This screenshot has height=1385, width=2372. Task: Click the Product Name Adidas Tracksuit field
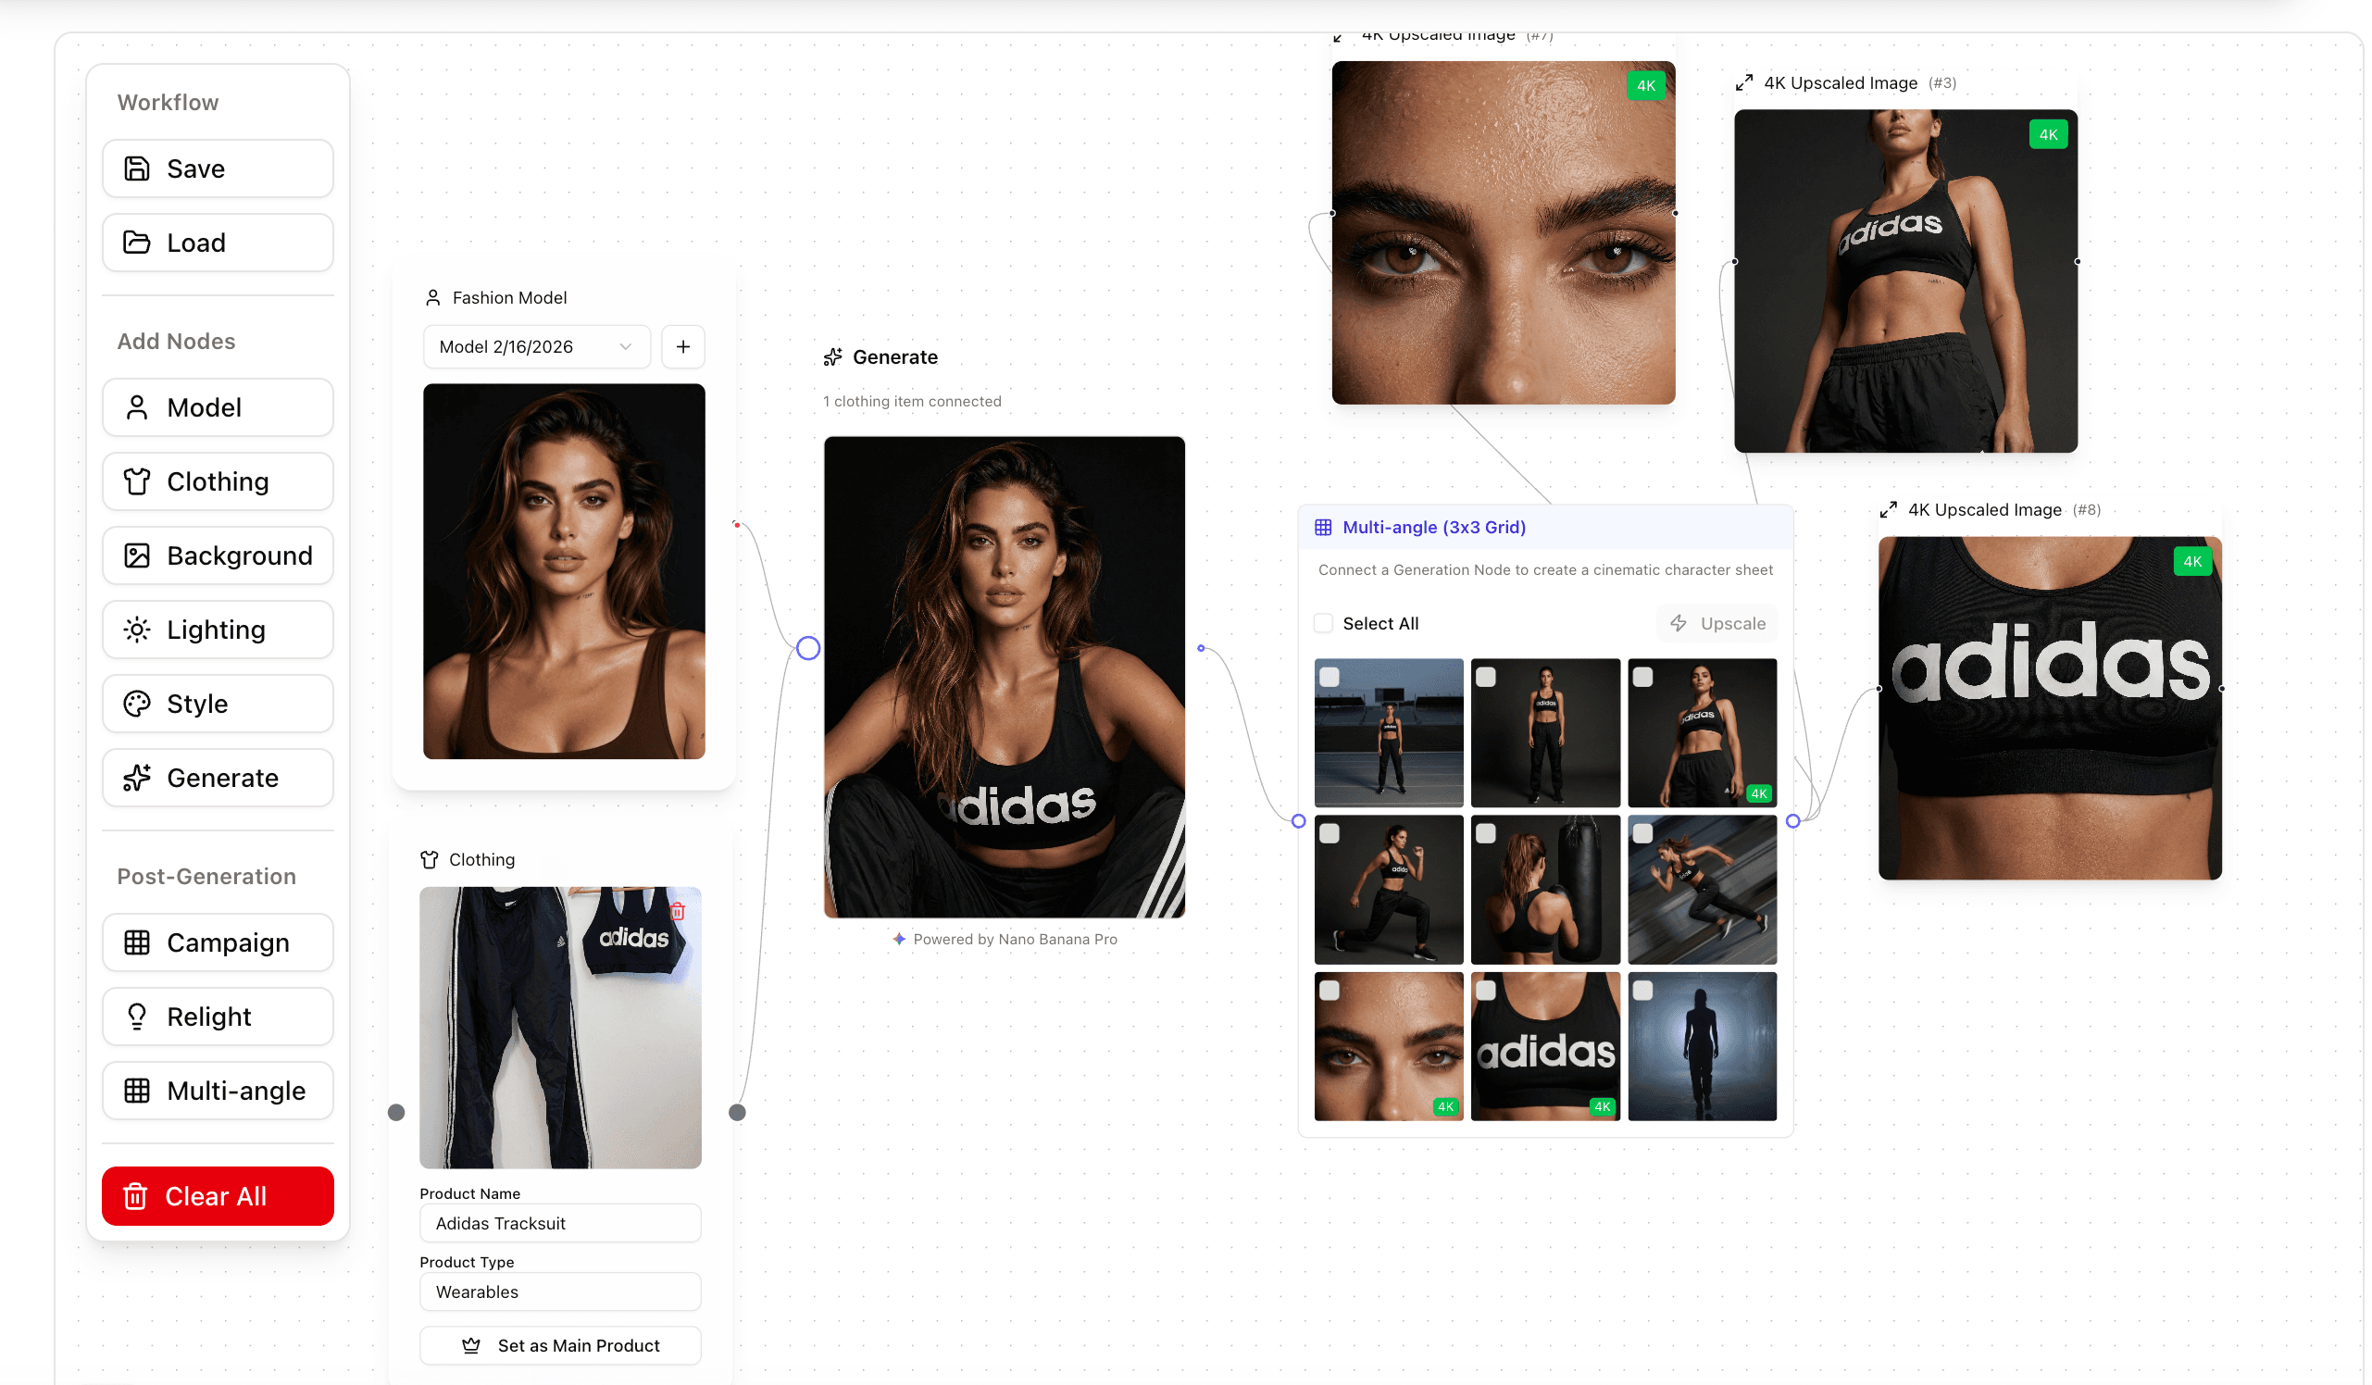tap(560, 1223)
